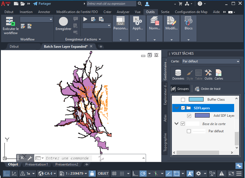Click the Groupes button

pos(180,89)
